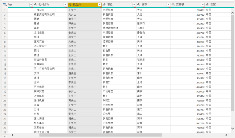Open the filter dropdown for 职位 column

(x=134, y=5)
